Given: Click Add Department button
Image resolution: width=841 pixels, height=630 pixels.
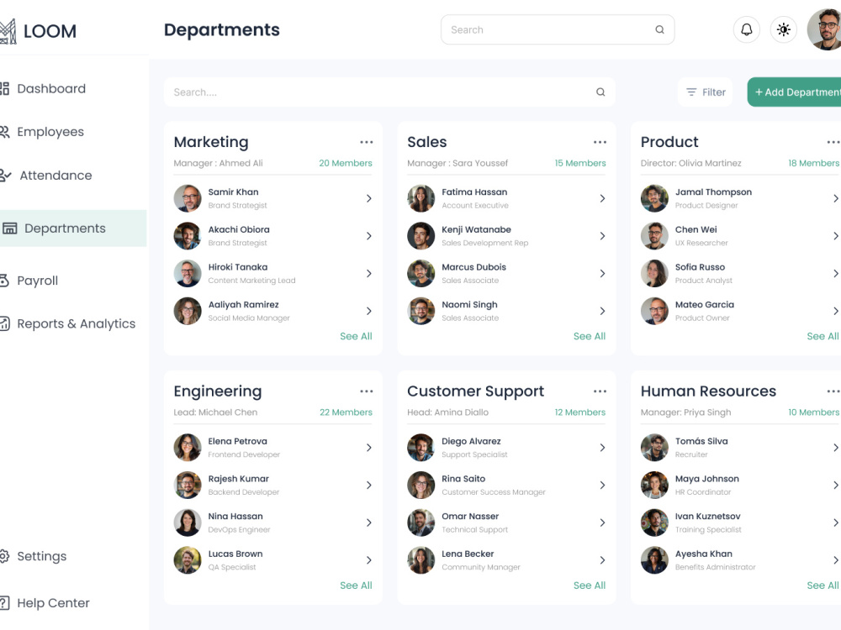Looking at the screenshot, I should click(795, 92).
